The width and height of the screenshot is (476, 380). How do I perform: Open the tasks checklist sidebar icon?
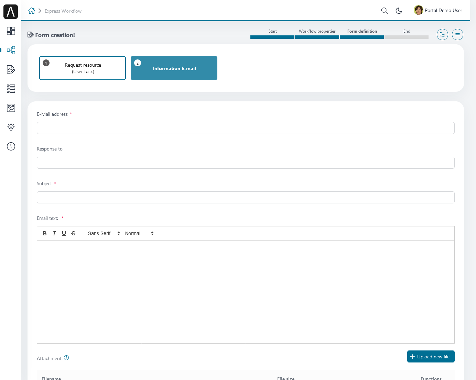[11, 69]
